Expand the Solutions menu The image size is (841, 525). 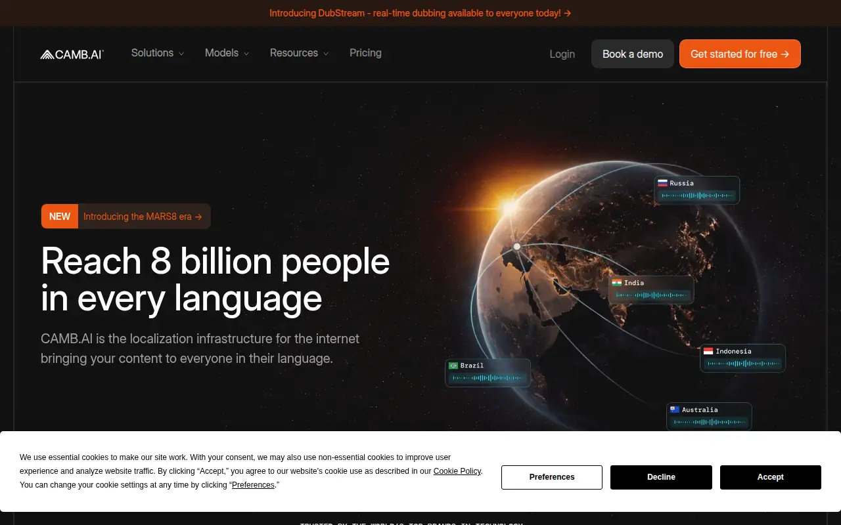point(158,53)
